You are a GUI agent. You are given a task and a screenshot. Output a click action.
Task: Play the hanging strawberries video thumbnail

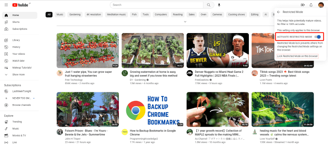(x=88, y=51)
